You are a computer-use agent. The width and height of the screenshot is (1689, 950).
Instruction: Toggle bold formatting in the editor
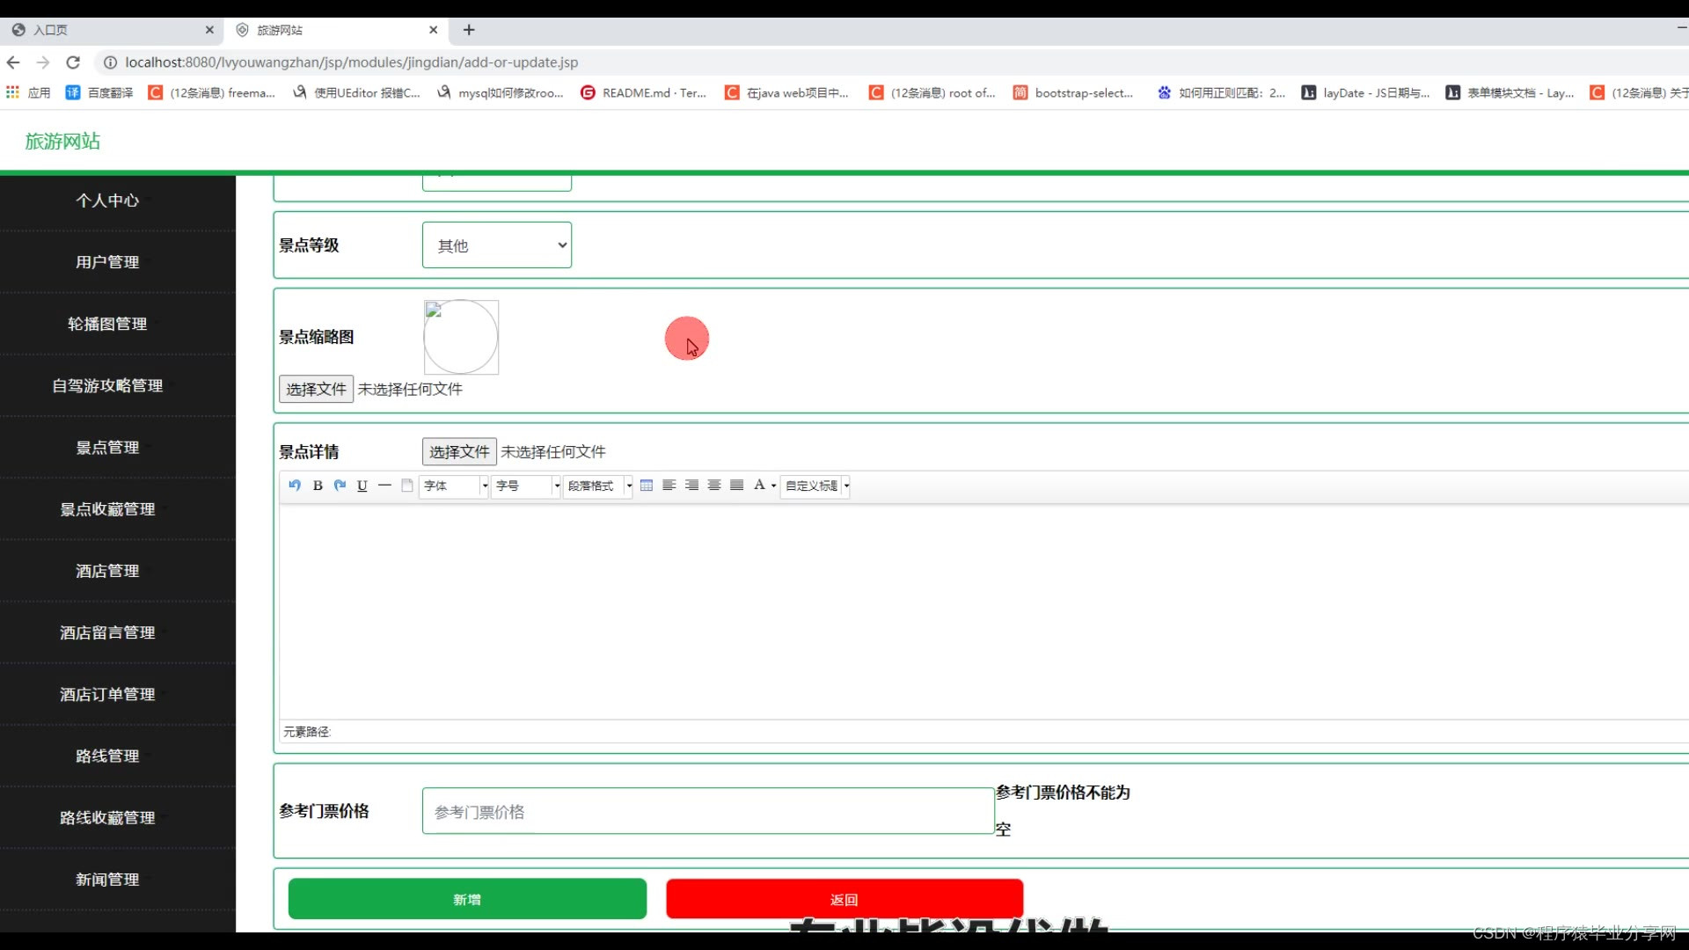pos(318,486)
